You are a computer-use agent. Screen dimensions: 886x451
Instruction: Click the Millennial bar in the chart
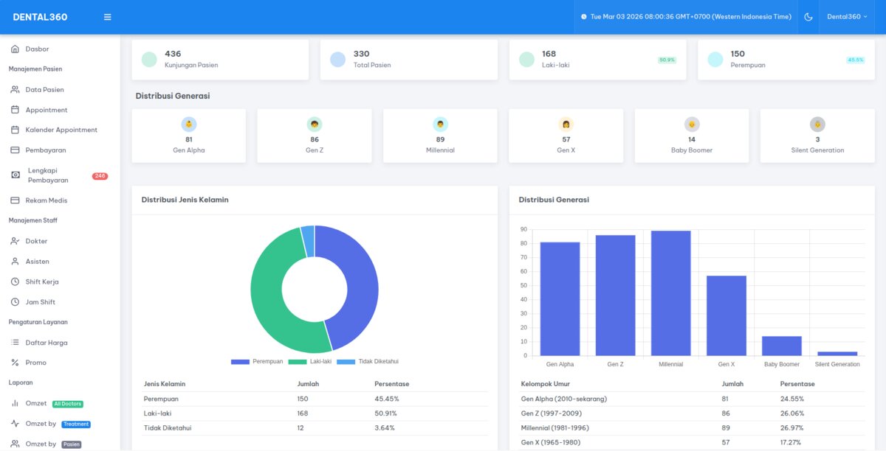670,293
